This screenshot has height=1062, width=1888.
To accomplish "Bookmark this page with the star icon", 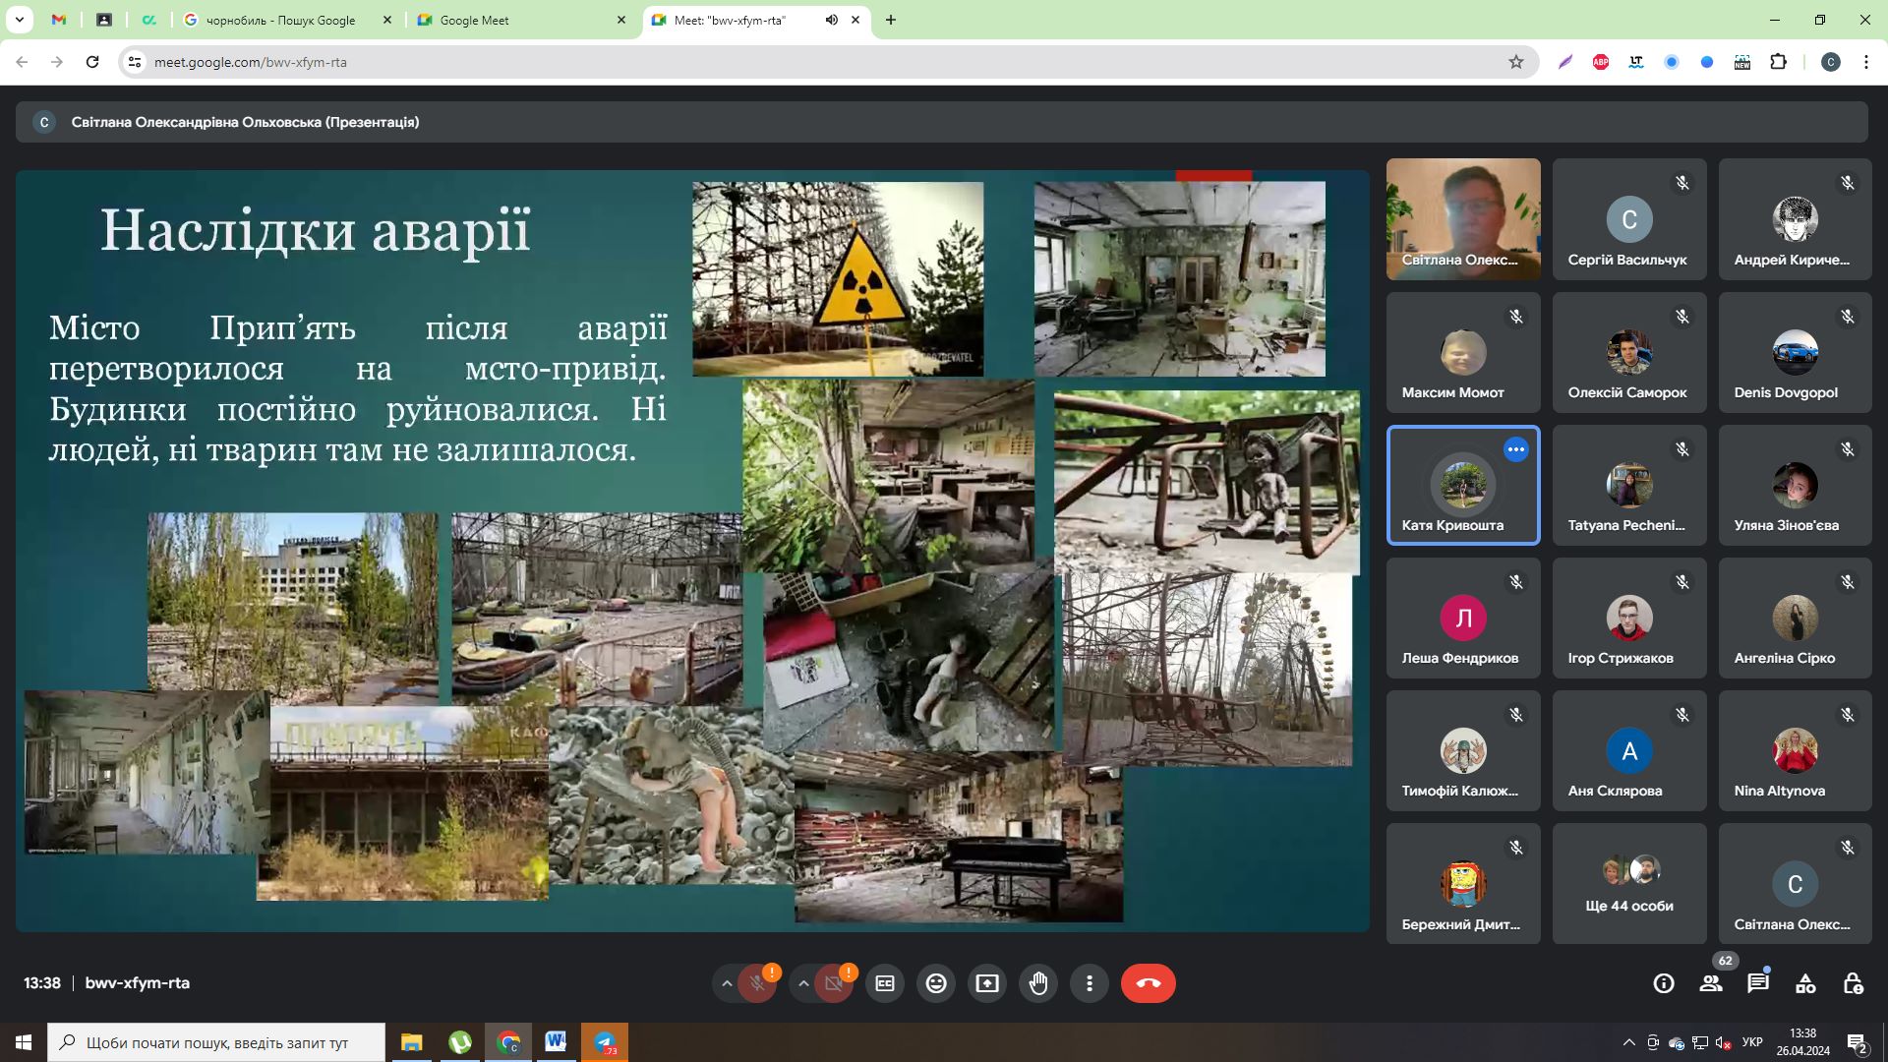I will (x=1516, y=62).
